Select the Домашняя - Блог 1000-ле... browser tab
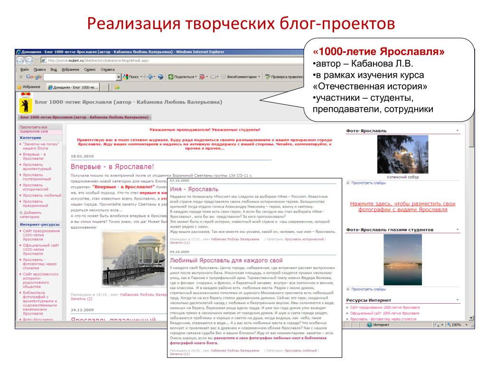 click(73, 87)
